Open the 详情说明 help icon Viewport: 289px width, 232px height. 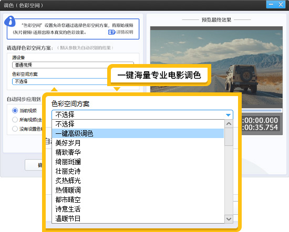click(x=111, y=32)
